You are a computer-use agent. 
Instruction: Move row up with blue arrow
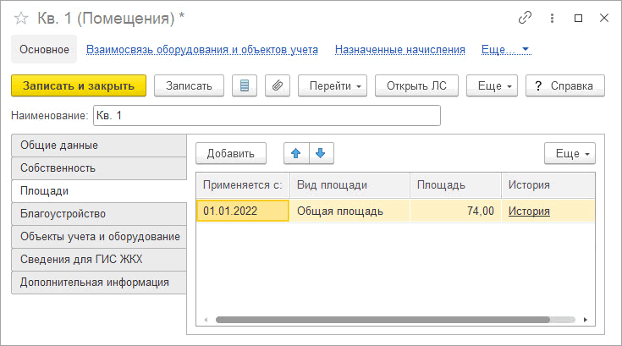tap(296, 153)
